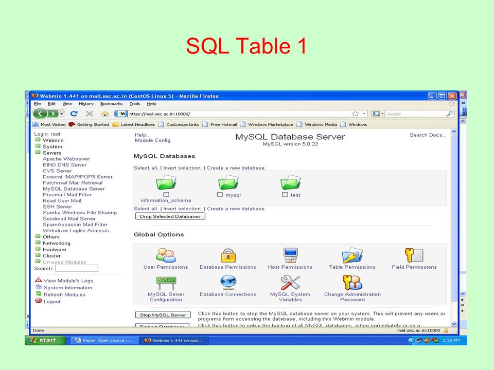Tick the information_schema database checkbox
The image size is (494, 370).
click(166, 194)
